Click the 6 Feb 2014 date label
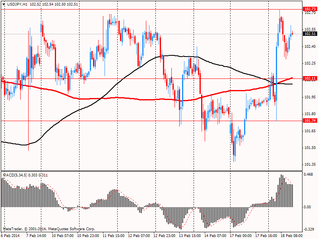 10,235
